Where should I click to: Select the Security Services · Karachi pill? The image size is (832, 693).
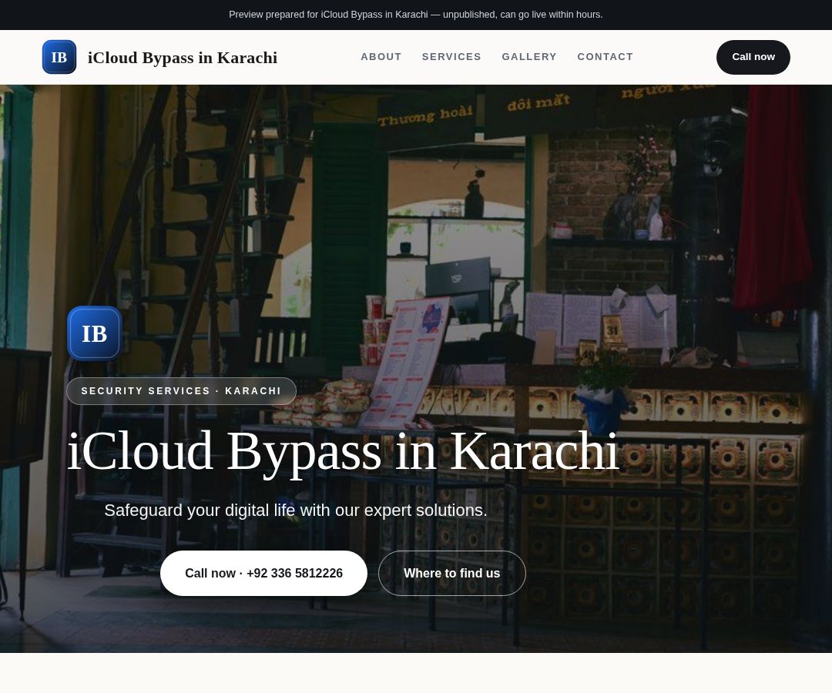(181, 390)
